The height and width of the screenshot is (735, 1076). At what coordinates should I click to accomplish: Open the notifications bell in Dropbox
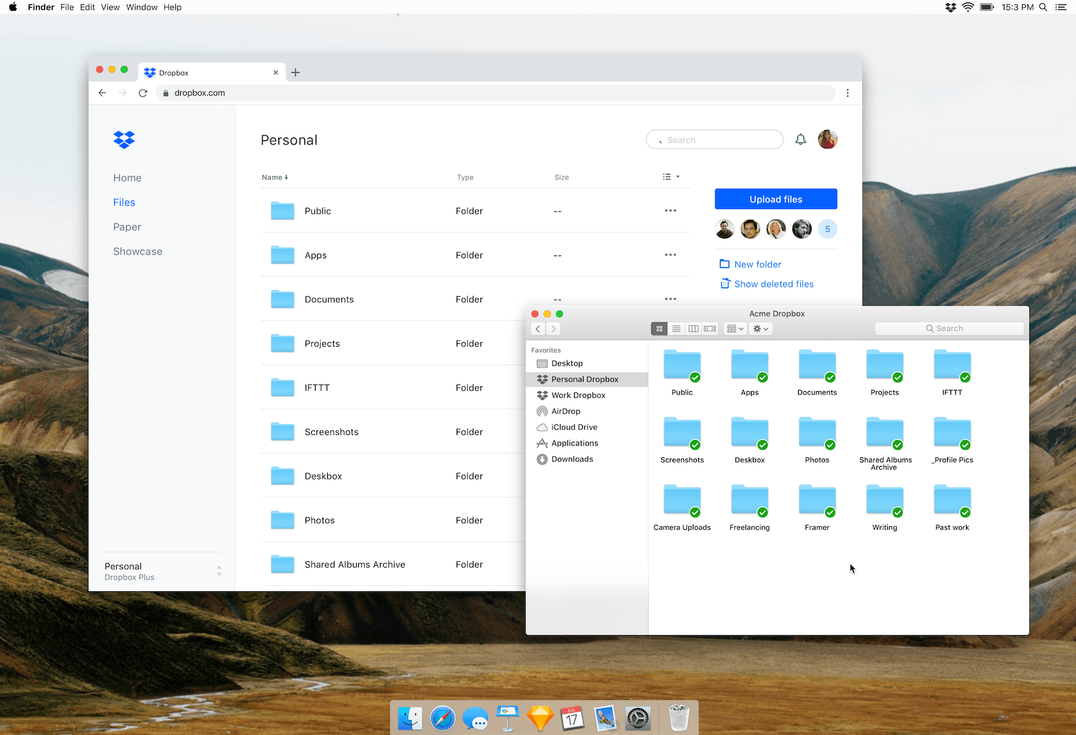pos(801,140)
